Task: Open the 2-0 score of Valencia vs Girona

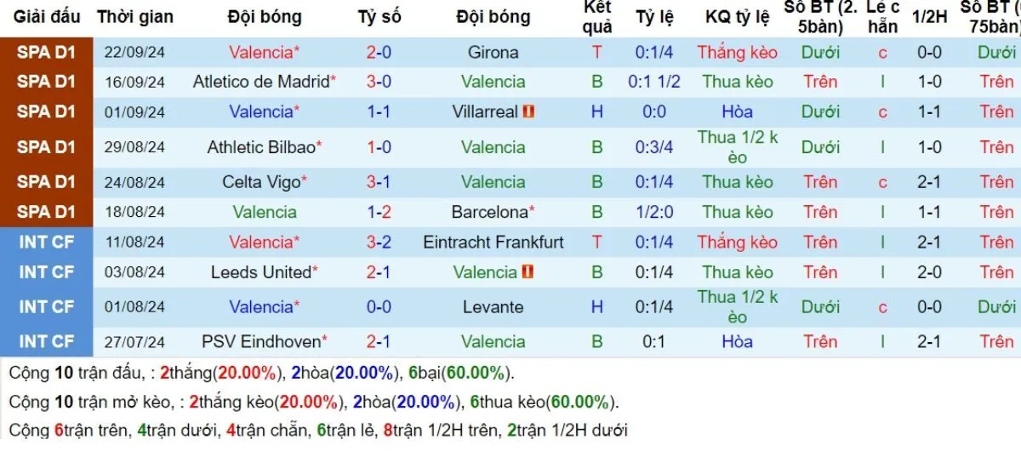Action: click(379, 52)
